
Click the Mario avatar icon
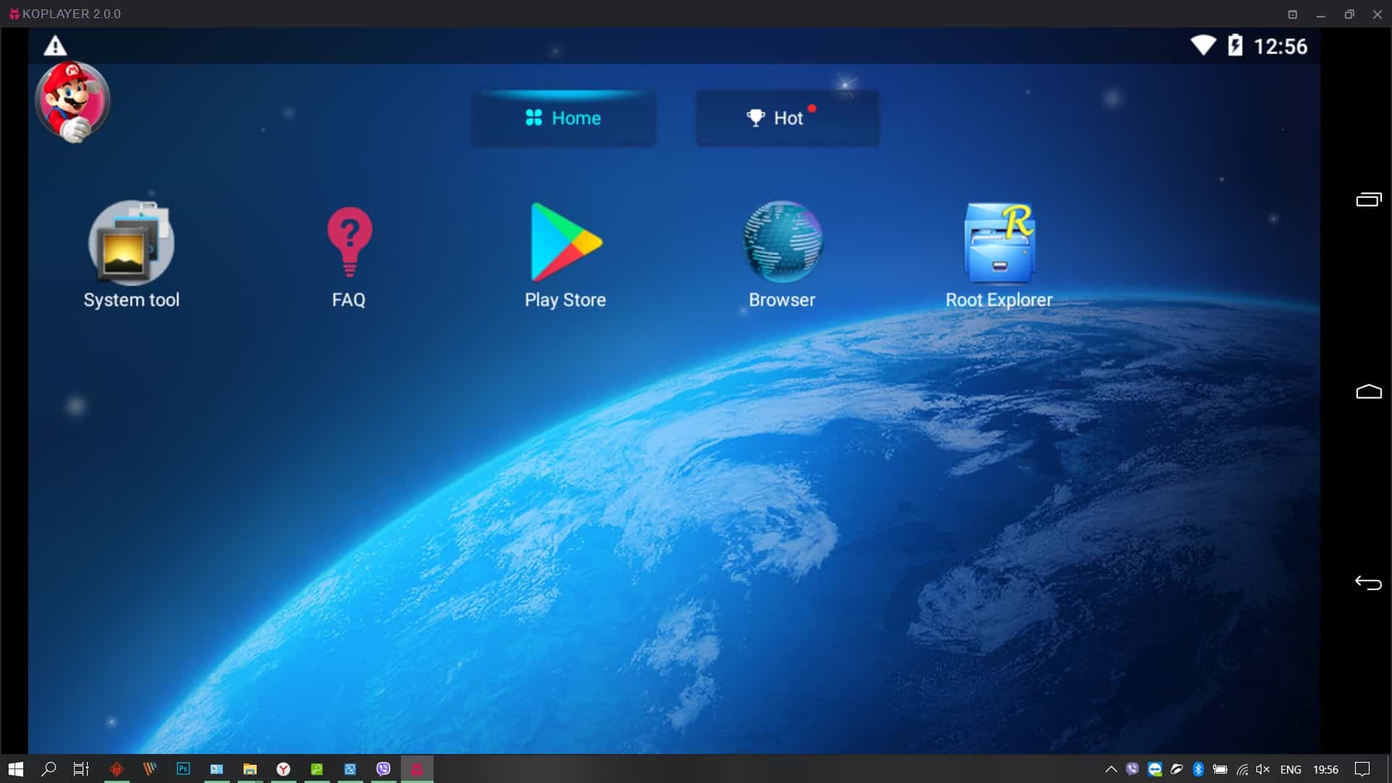(72, 101)
